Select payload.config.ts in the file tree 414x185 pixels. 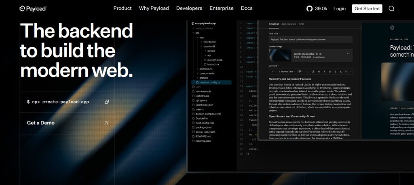click(x=211, y=83)
